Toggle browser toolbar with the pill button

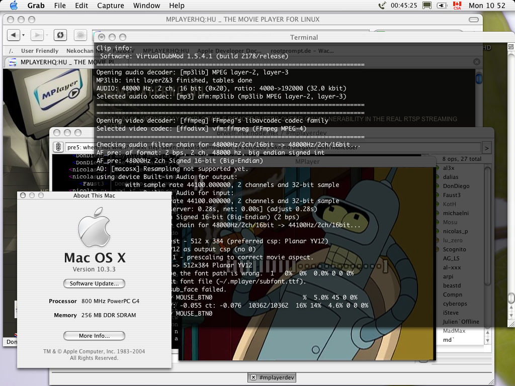tap(473, 20)
